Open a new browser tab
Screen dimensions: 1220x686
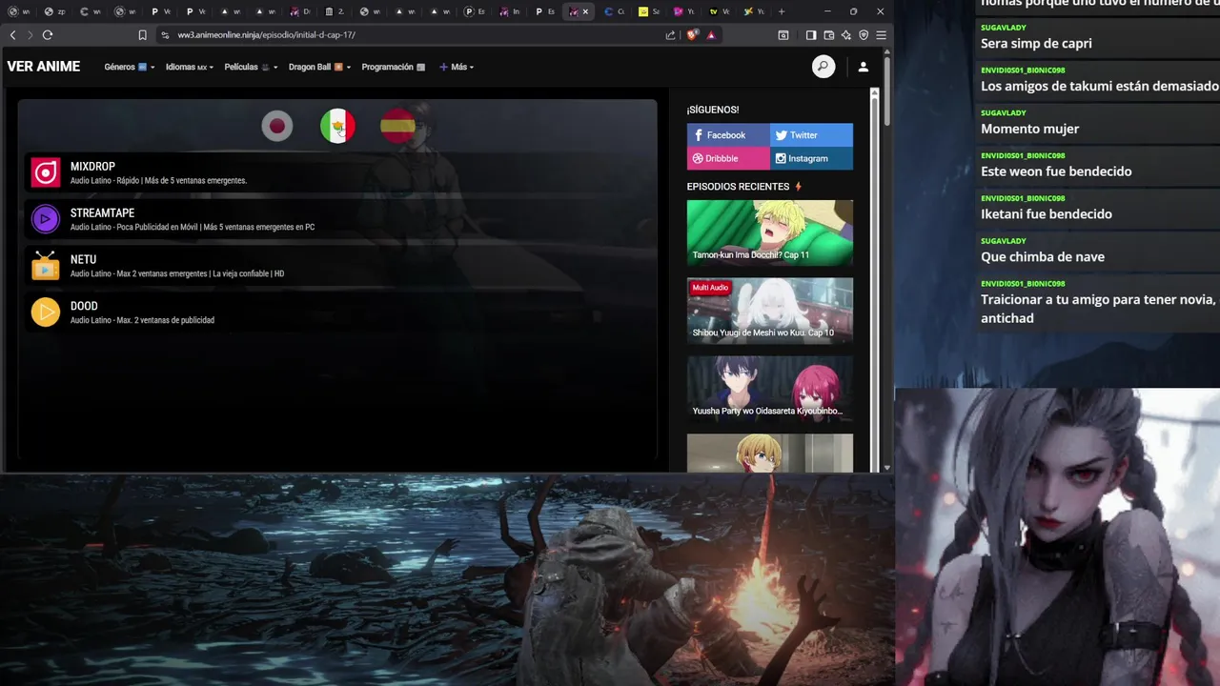click(782, 11)
